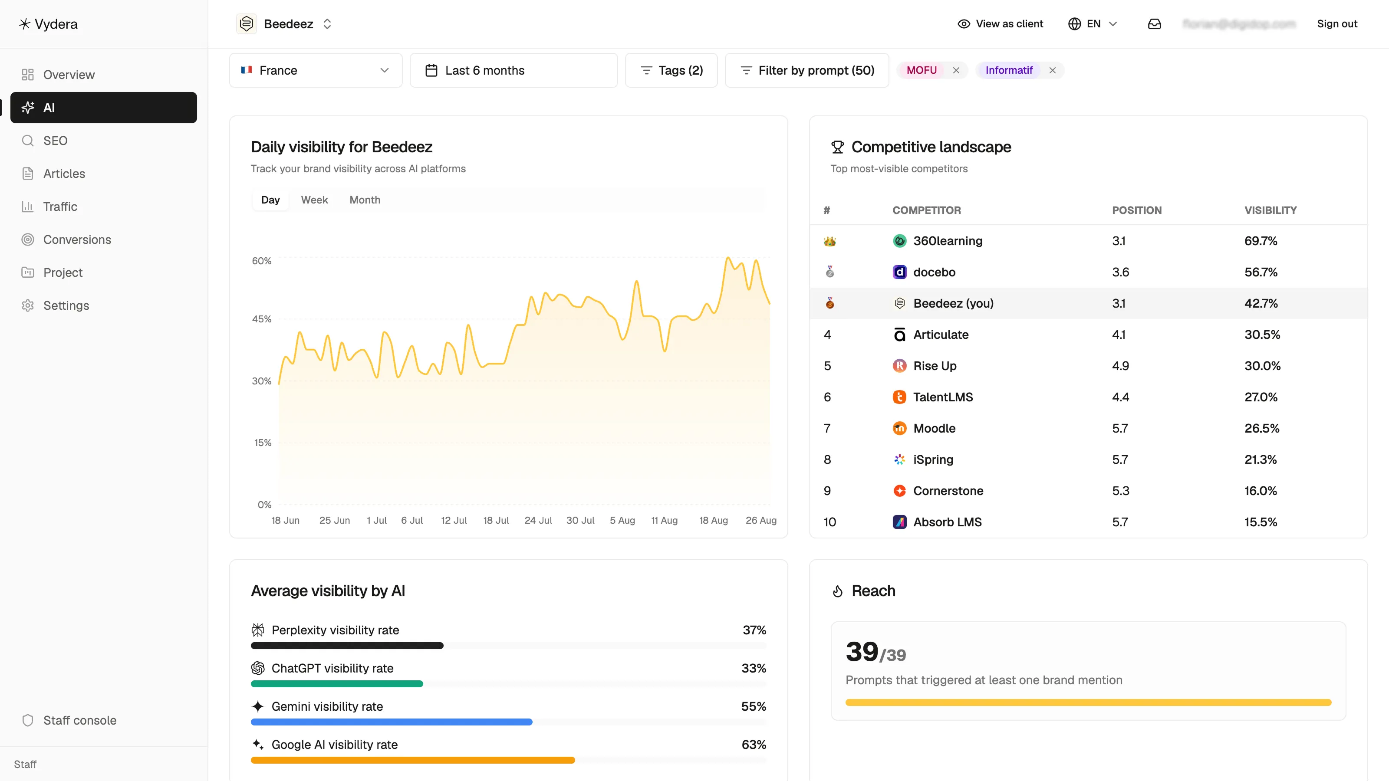Click the Traffic bar-chart icon
Image resolution: width=1389 pixels, height=781 pixels.
(x=27, y=207)
